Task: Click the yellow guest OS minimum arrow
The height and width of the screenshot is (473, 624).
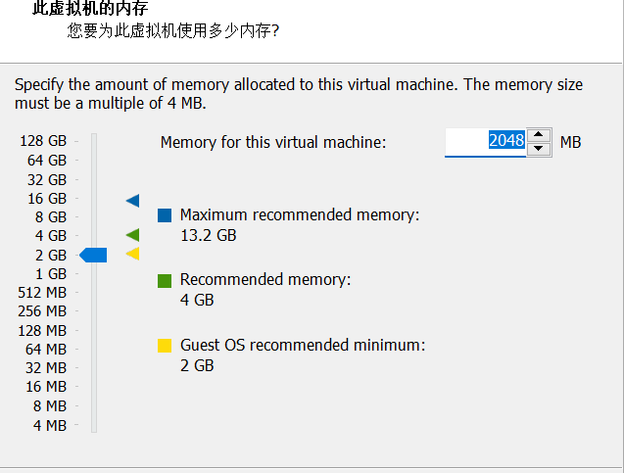Action: pos(133,254)
